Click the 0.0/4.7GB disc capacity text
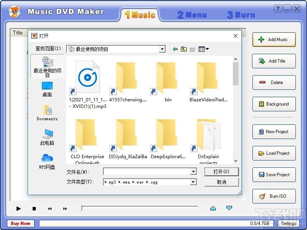The height and width of the screenshot is (230, 307). (x=260, y=223)
